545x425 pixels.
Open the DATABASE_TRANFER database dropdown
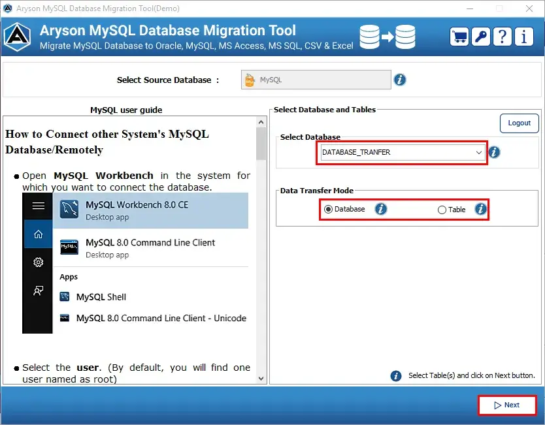[403, 152]
